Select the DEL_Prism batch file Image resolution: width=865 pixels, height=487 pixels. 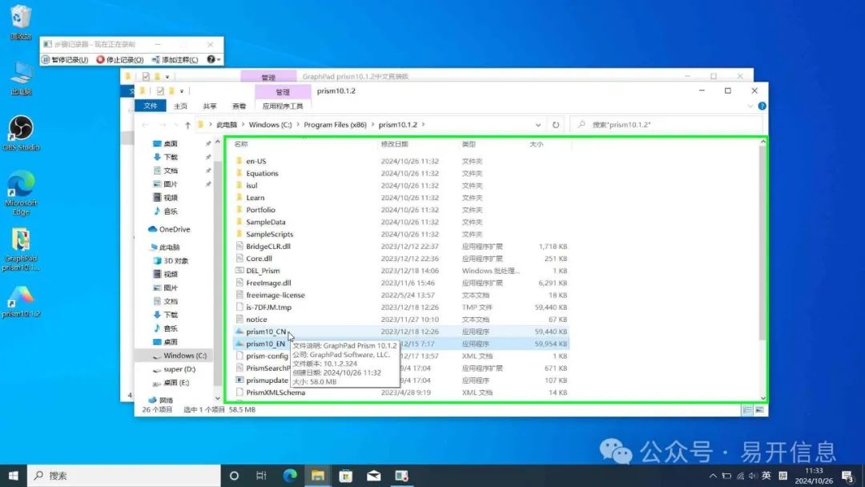(x=263, y=271)
